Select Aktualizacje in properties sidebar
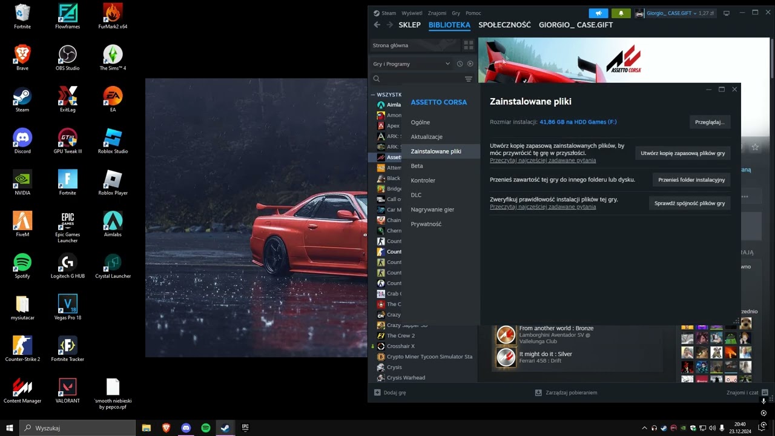The height and width of the screenshot is (436, 775). coord(427,137)
